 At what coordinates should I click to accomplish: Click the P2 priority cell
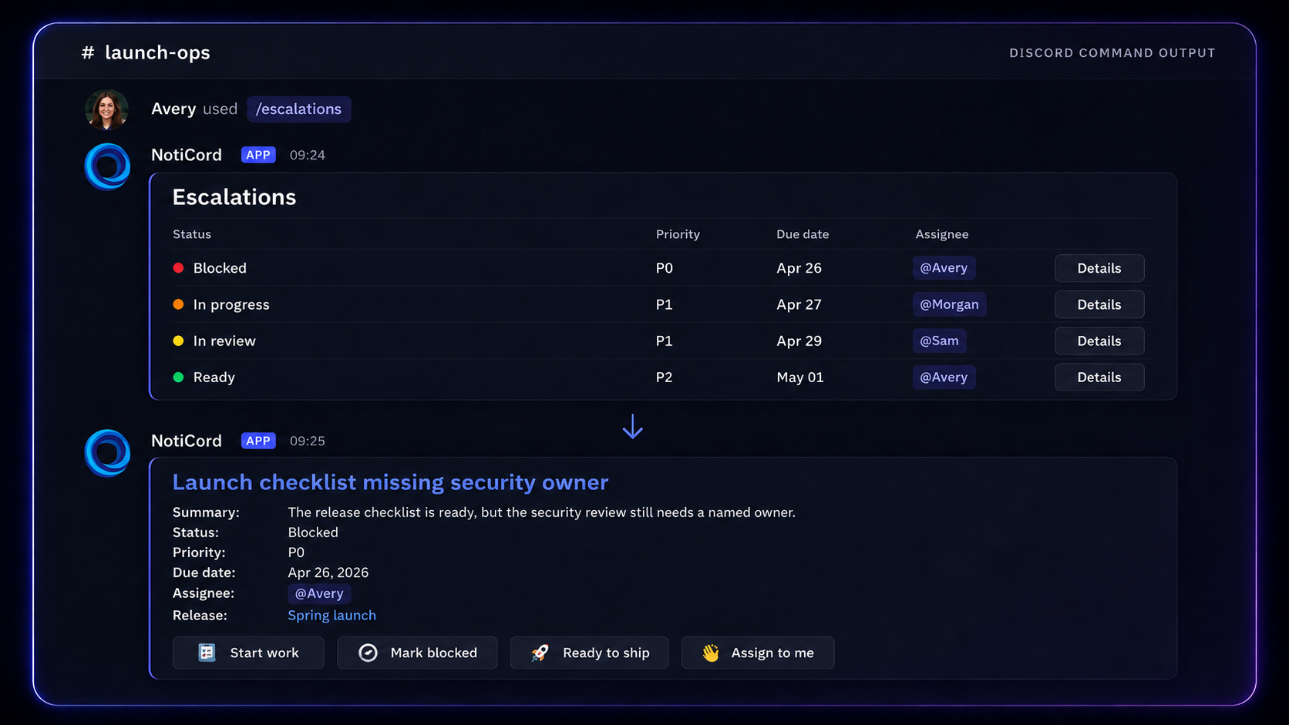click(664, 378)
